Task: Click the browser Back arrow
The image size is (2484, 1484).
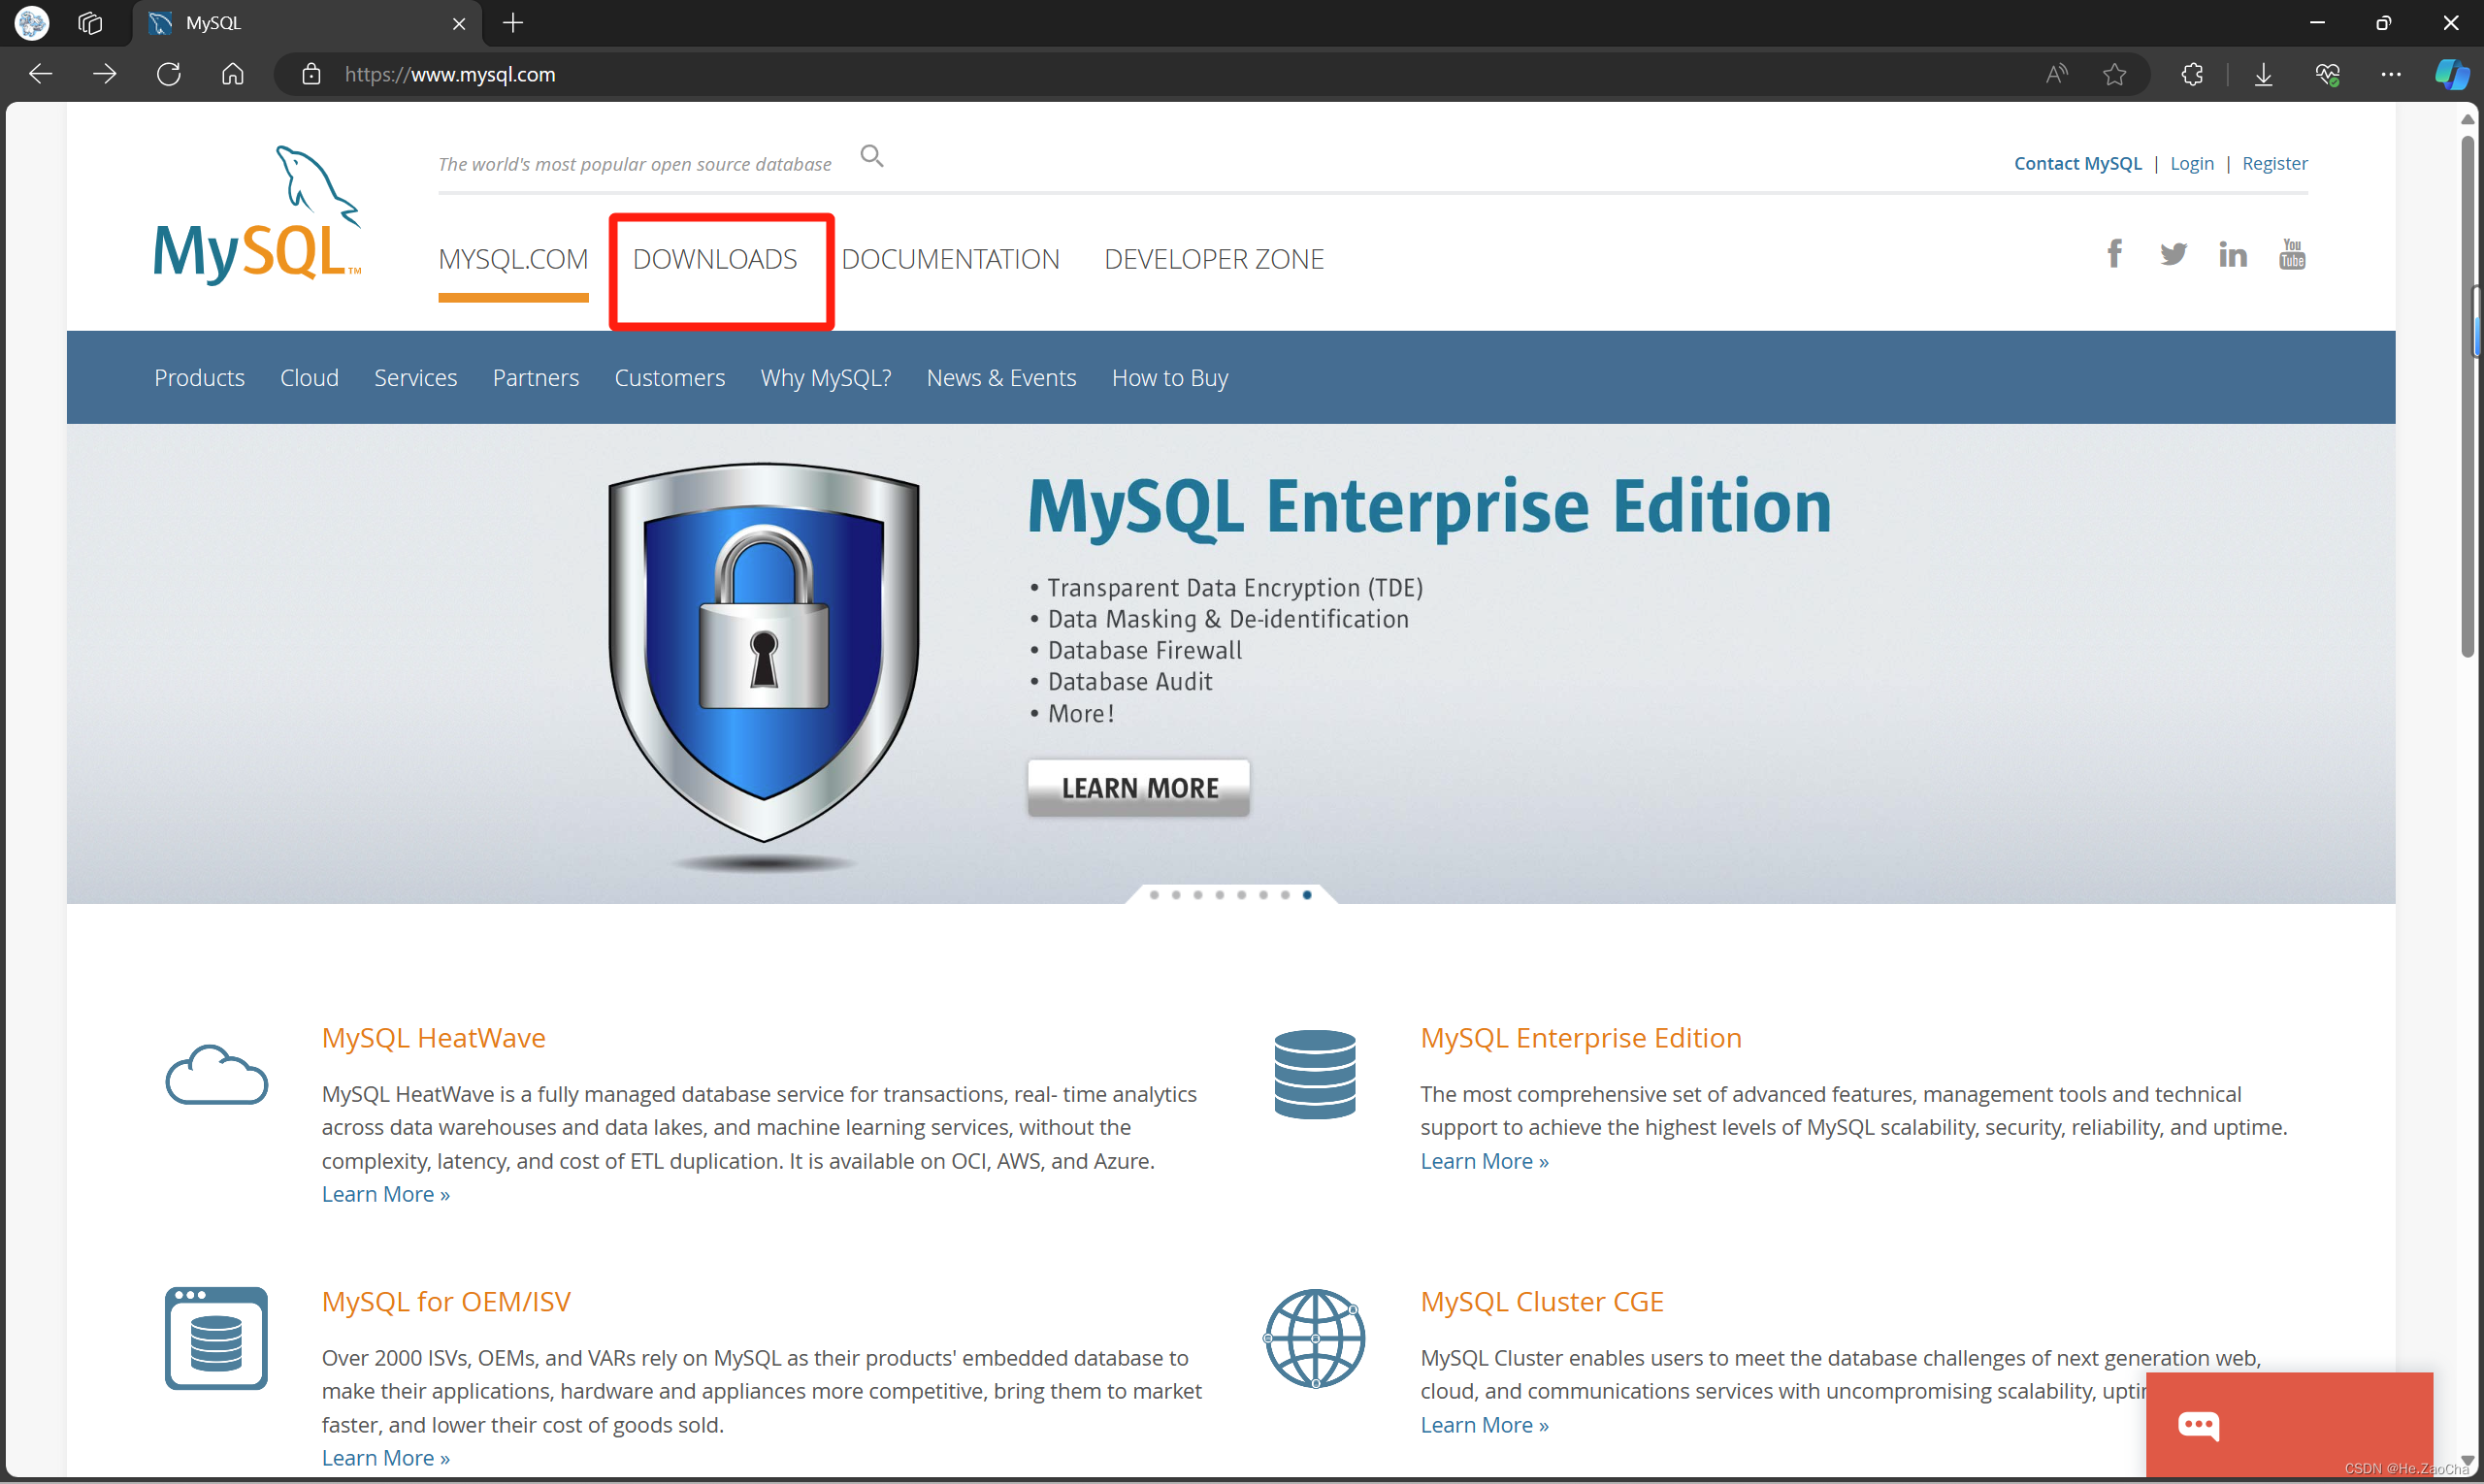Action: pos(40,74)
